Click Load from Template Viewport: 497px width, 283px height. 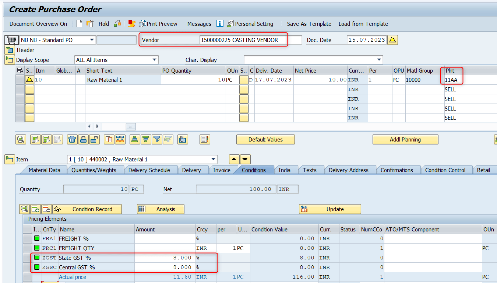pos(363,24)
